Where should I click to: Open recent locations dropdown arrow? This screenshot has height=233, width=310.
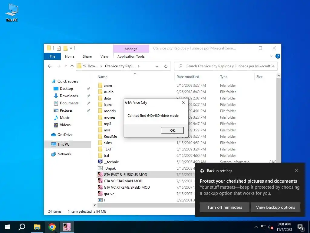point(66,66)
